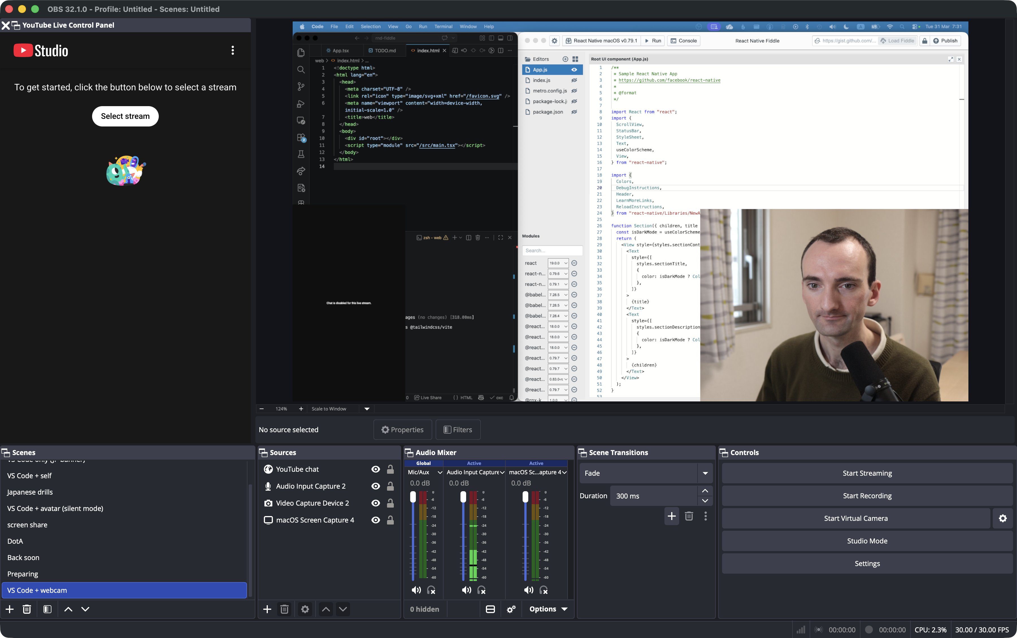Viewport: 1017px width, 638px height.
Task: Unlock the YouTube chat source
Action: [x=390, y=469]
